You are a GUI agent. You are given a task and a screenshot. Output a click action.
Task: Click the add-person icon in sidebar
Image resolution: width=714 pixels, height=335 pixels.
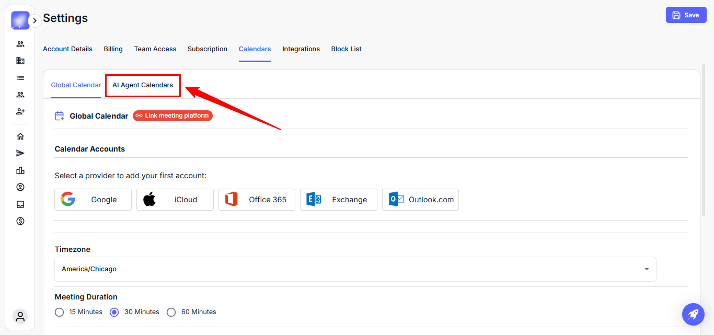[20, 111]
